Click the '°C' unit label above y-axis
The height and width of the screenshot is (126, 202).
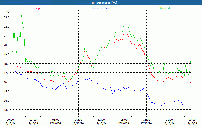tap(8, 12)
